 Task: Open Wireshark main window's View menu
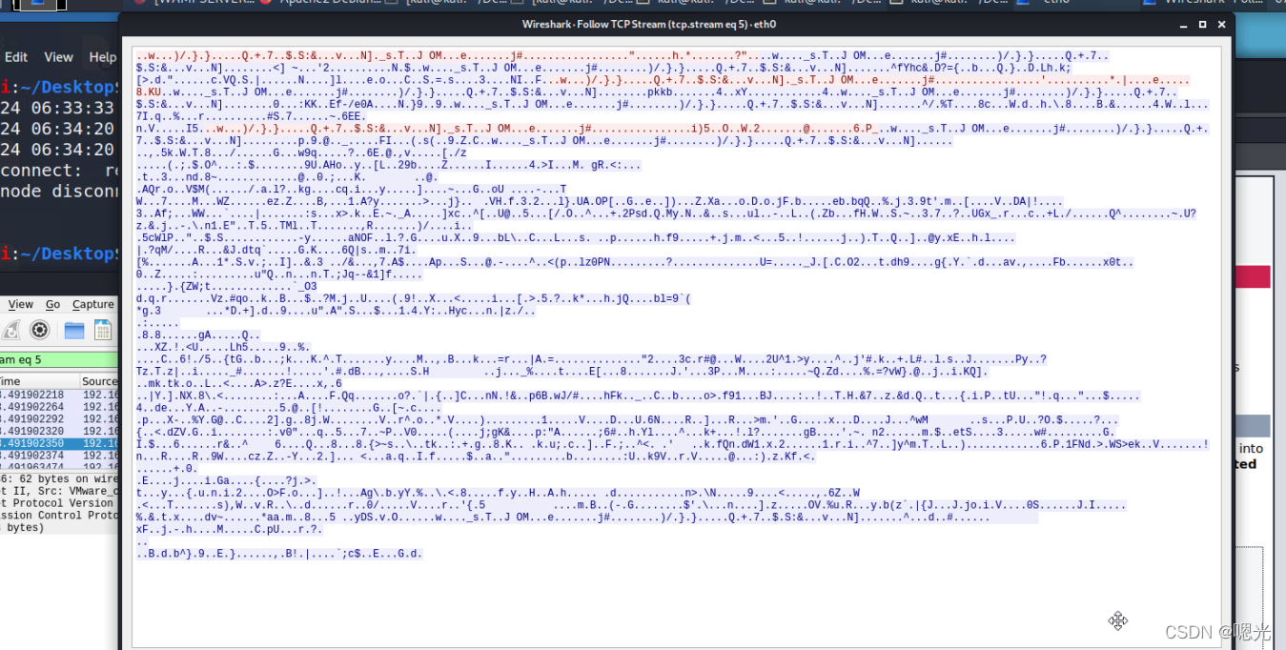click(21, 304)
